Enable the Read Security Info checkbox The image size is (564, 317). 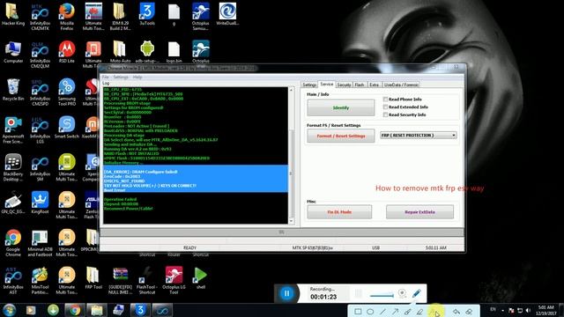click(385, 114)
